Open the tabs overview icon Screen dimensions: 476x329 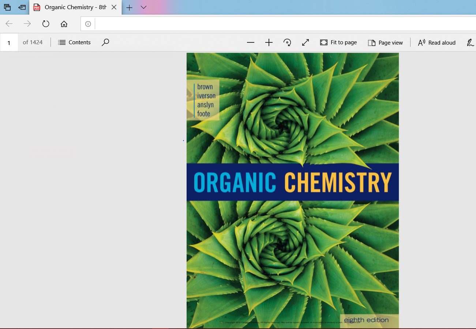tap(7, 7)
